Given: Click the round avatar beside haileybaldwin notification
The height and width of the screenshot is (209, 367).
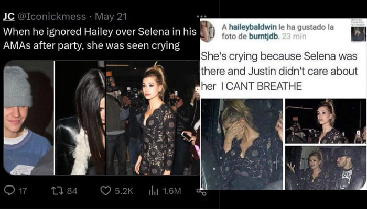Looking at the screenshot, I should click(208, 31).
